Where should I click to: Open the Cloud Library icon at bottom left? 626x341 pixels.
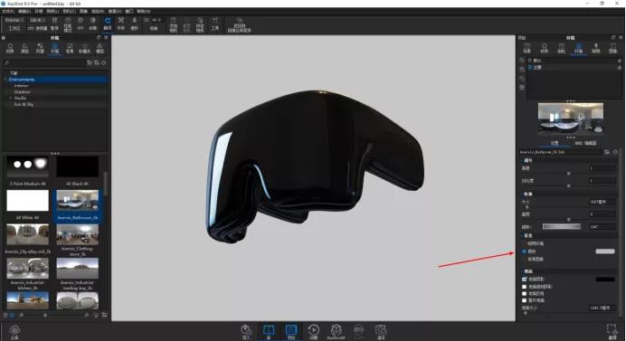14,331
